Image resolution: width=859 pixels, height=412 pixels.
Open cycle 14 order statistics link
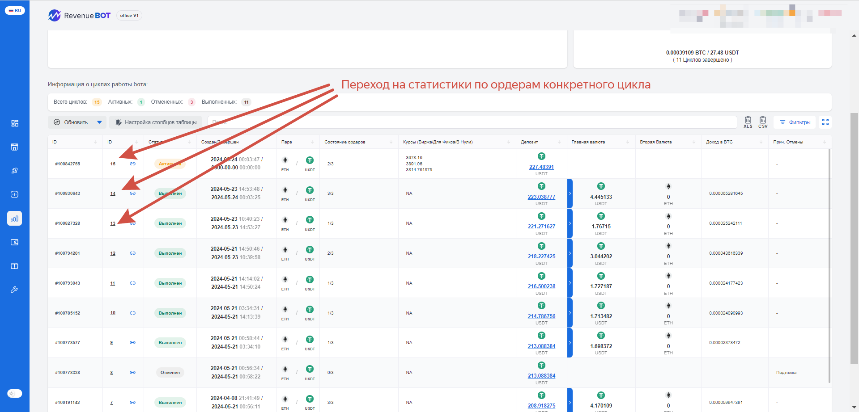click(x=113, y=193)
